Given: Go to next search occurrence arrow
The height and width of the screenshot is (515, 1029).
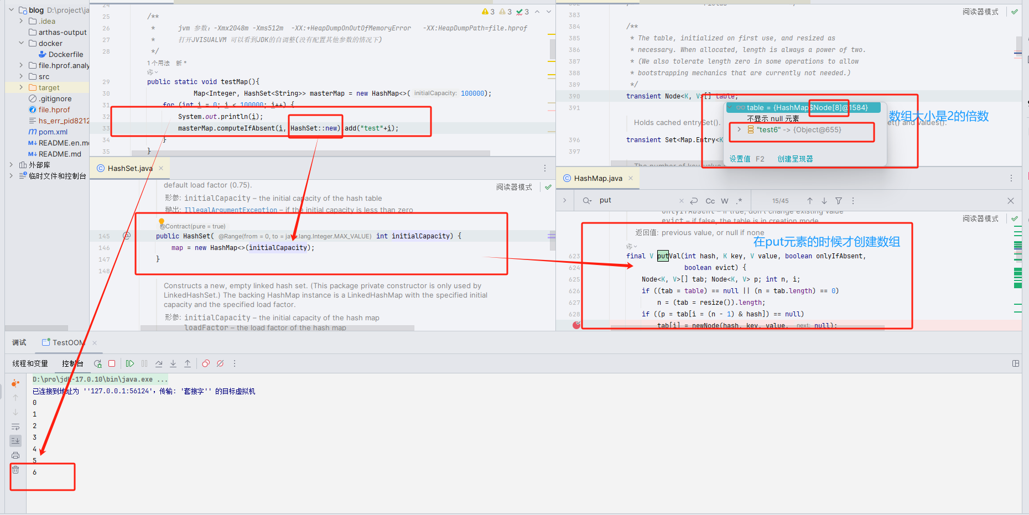Looking at the screenshot, I should [824, 201].
